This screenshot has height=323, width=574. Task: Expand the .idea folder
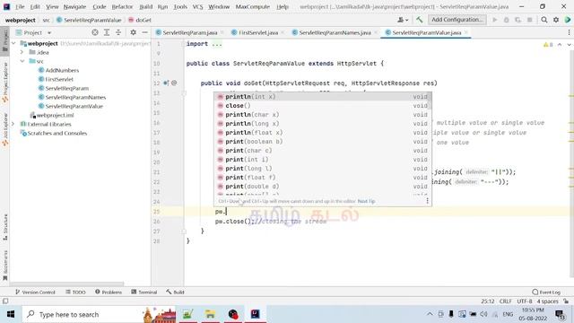click(x=22, y=52)
